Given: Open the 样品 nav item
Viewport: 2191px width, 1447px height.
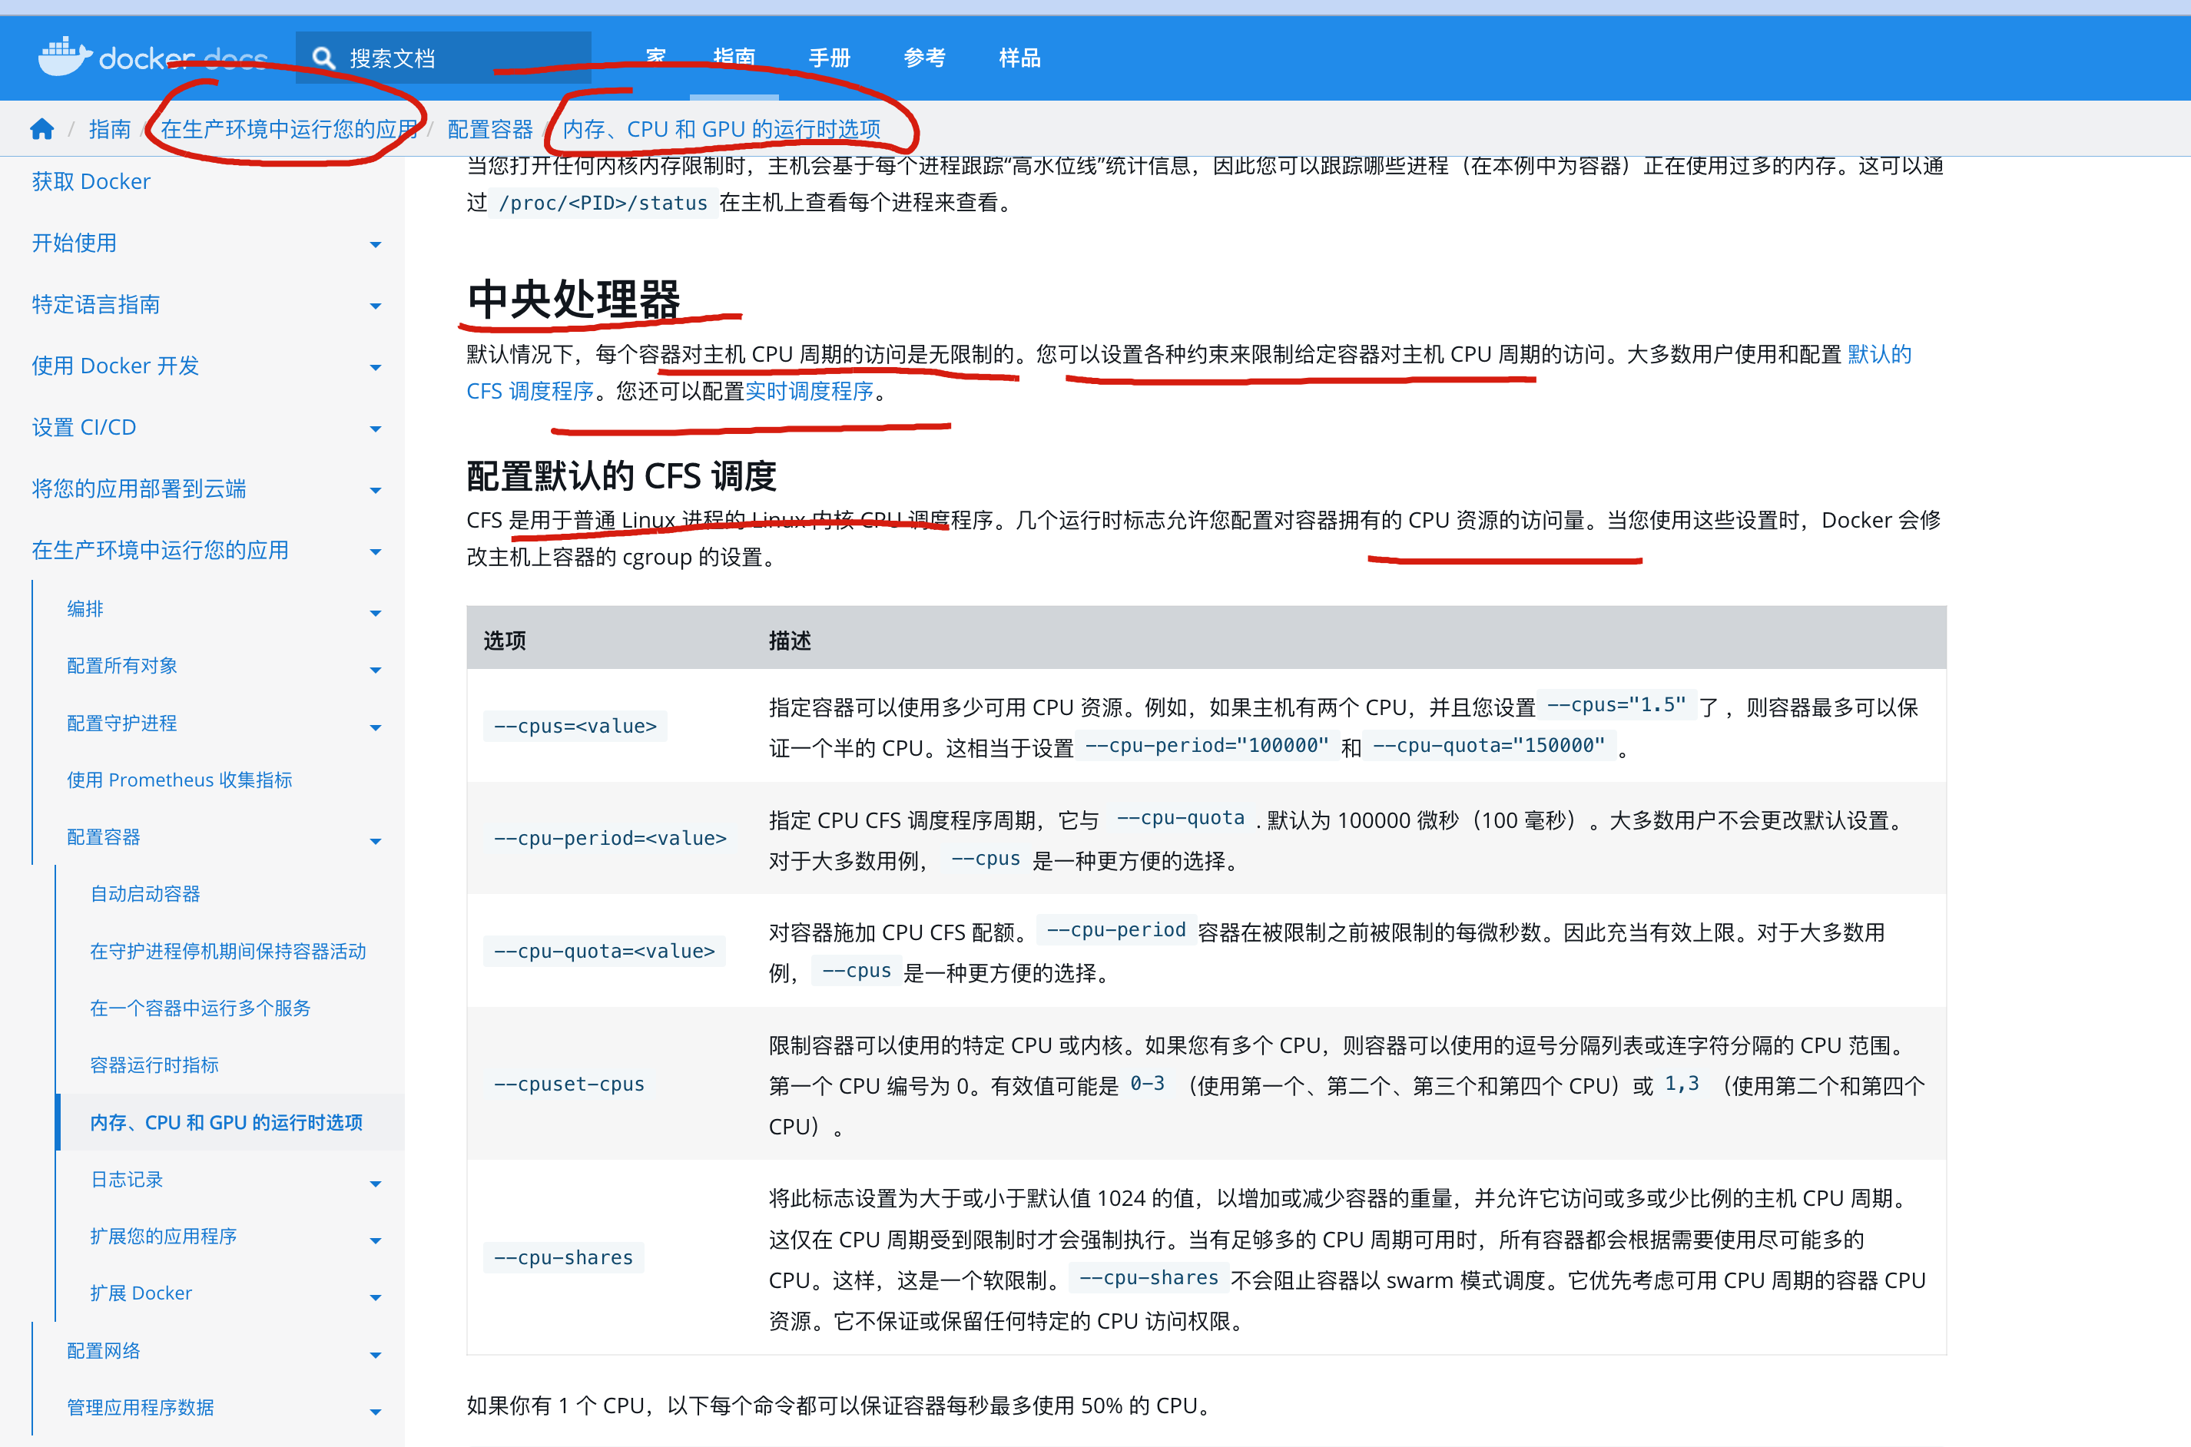Looking at the screenshot, I should click(1019, 58).
